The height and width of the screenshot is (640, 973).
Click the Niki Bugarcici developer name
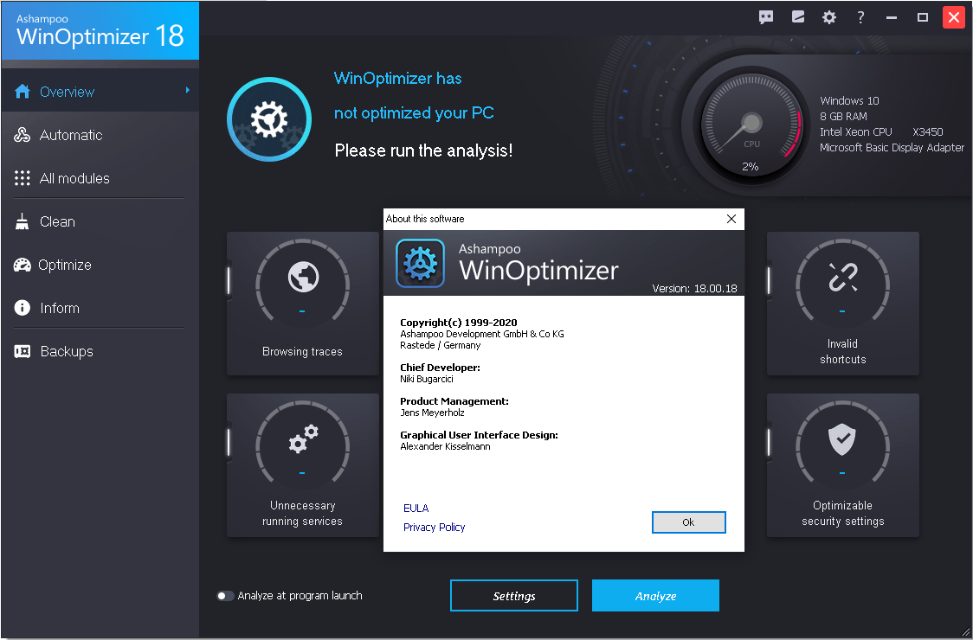point(426,379)
